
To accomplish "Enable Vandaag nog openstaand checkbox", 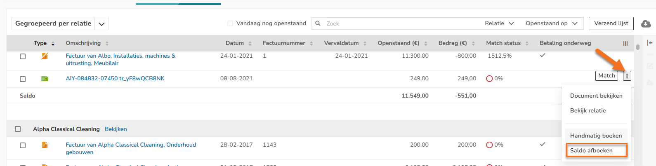I will pos(230,23).
